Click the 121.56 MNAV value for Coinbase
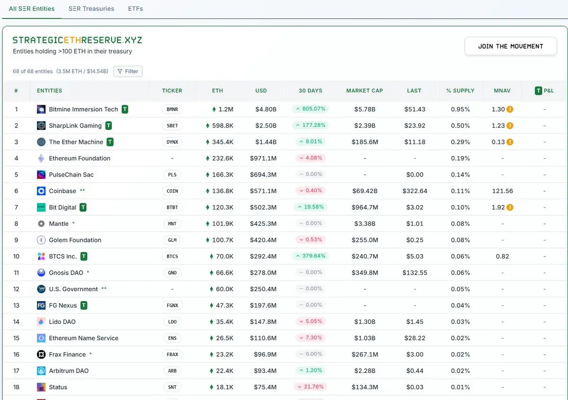The height and width of the screenshot is (400, 568). click(x=502, y=191)
